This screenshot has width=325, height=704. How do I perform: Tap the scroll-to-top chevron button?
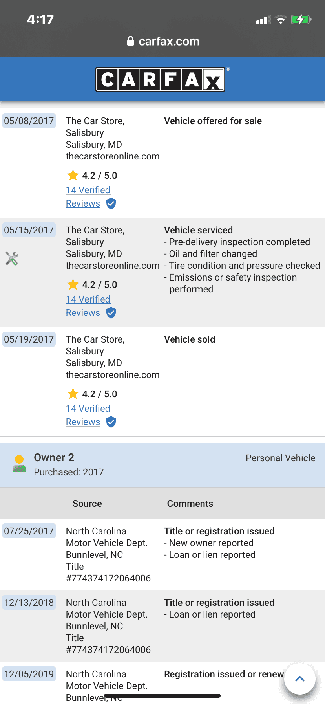pyautogui.click(x=300, y=679)
